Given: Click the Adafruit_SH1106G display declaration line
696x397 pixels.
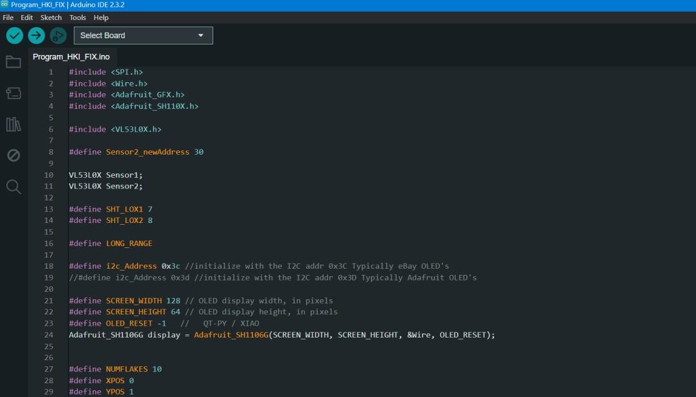Looking at the screenshot, I should [x=282, y=335].
